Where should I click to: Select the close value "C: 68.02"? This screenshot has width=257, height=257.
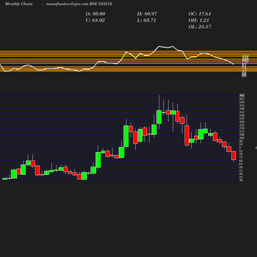coord(95,20)
